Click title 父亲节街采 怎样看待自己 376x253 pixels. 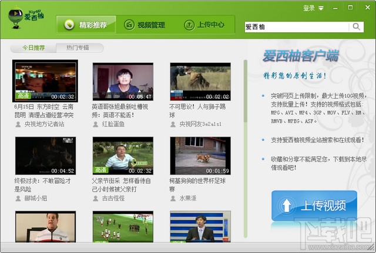tap(122, 185)
